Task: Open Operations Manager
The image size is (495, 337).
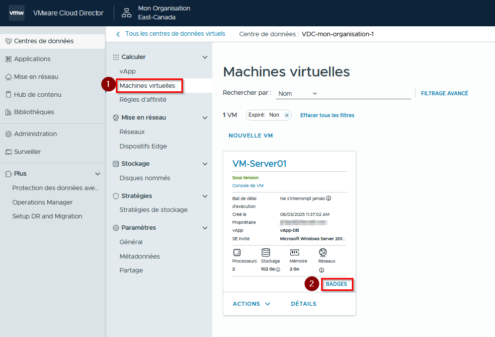Action: click(42, 202)
